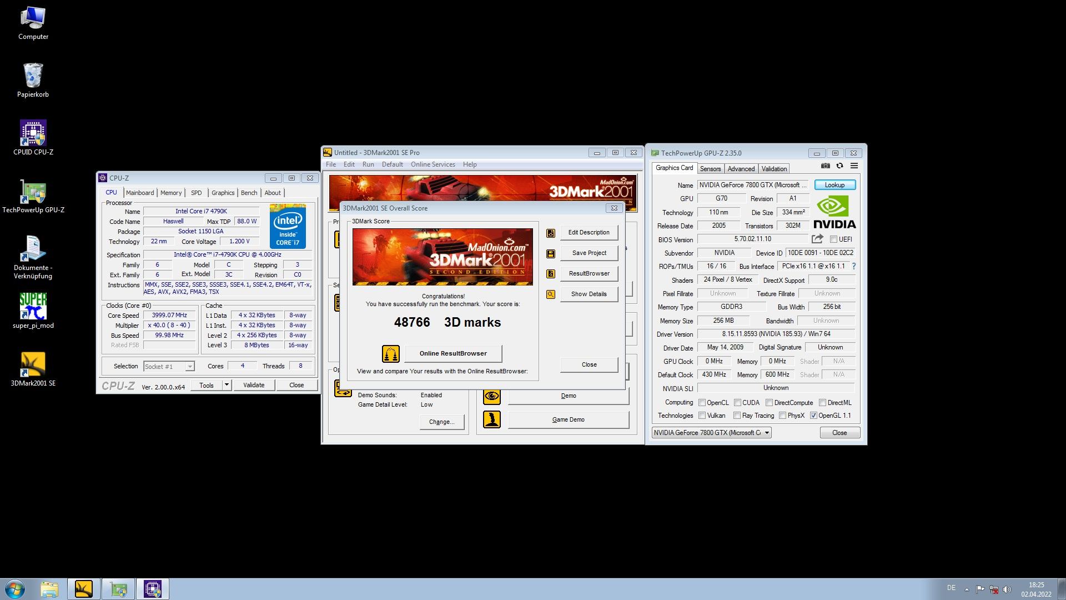Click BIOS version share/export icon
The height and width of the screenshot is (600, 1066).
tap(817, 239)
